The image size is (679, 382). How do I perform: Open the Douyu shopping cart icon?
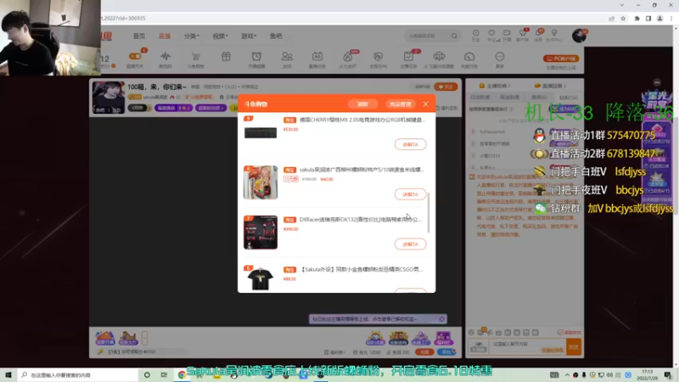click(196, 56)
